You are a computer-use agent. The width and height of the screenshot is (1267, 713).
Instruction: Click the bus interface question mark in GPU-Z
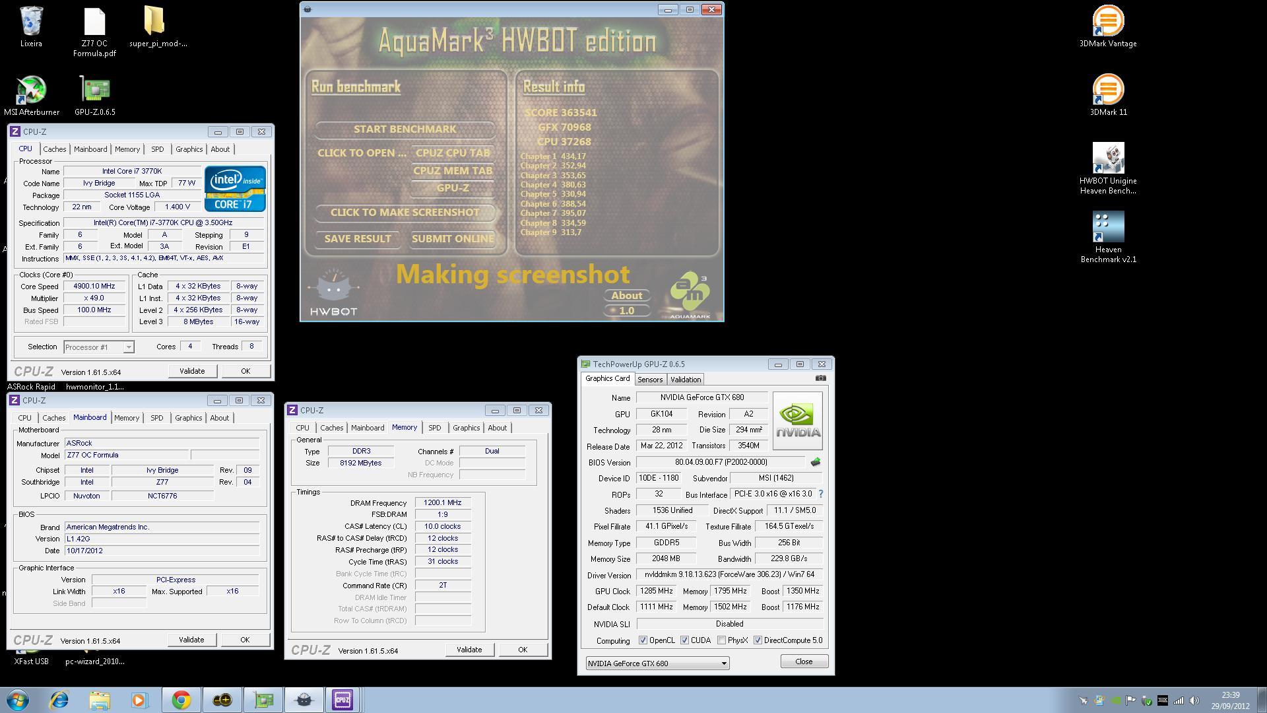tap(821, 494)
